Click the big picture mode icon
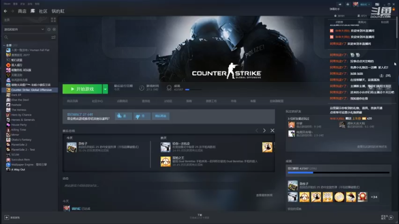The width and height of the screenshot is (399, 224). point(377,4)
